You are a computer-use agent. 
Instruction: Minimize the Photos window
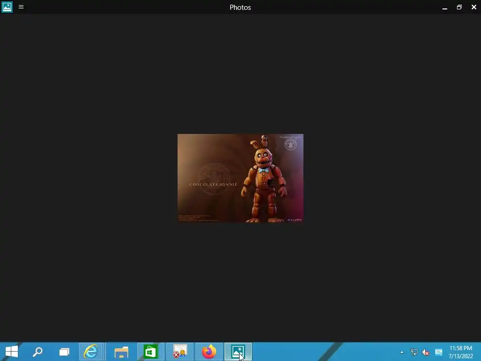(x=445, y=8)
